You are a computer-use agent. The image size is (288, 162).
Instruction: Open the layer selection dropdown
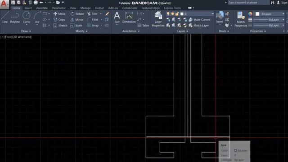point(213,14)
